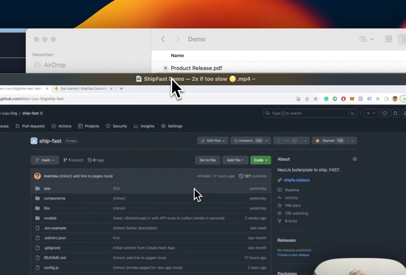Click the Unwatch button
This screenshot has width=406, height=275.
pos(247,141)
